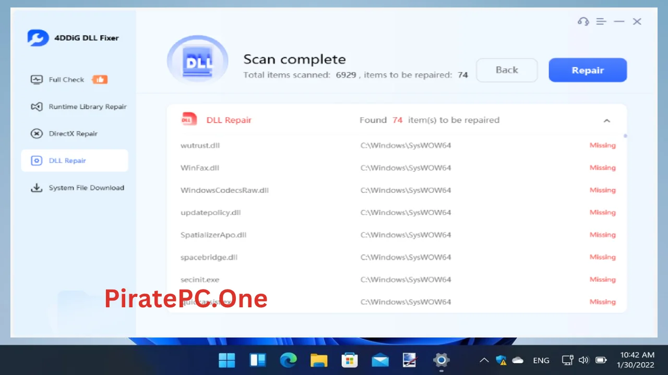The image size is (668, 375).
Task: Click the battery tray icon
Action: [601, 360]
